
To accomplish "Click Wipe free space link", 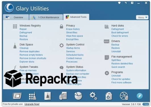I will pyautogui.click(x=75, y=36).
